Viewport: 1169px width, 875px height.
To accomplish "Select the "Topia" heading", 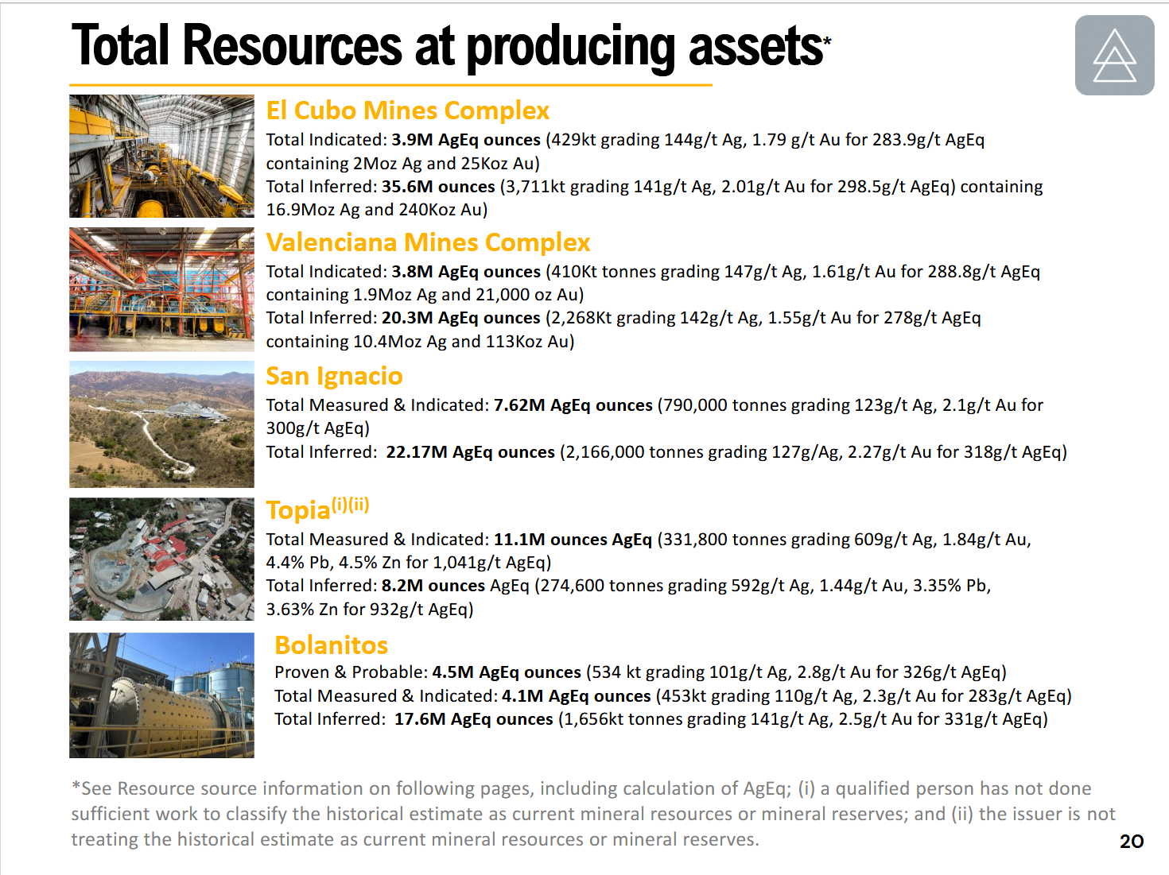I will [298, 510].
